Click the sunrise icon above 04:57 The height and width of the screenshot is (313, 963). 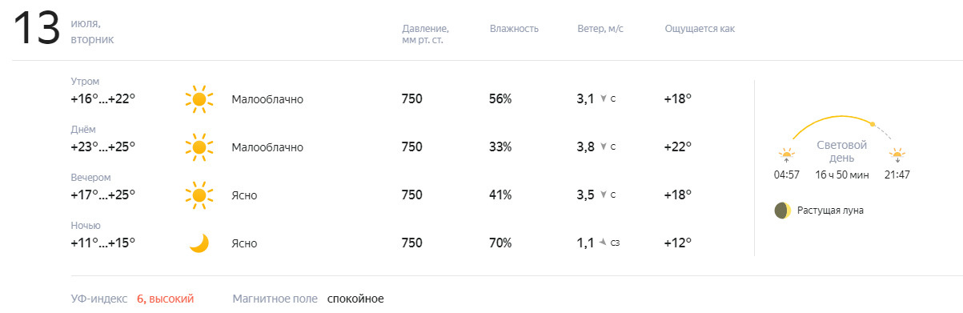787,155
